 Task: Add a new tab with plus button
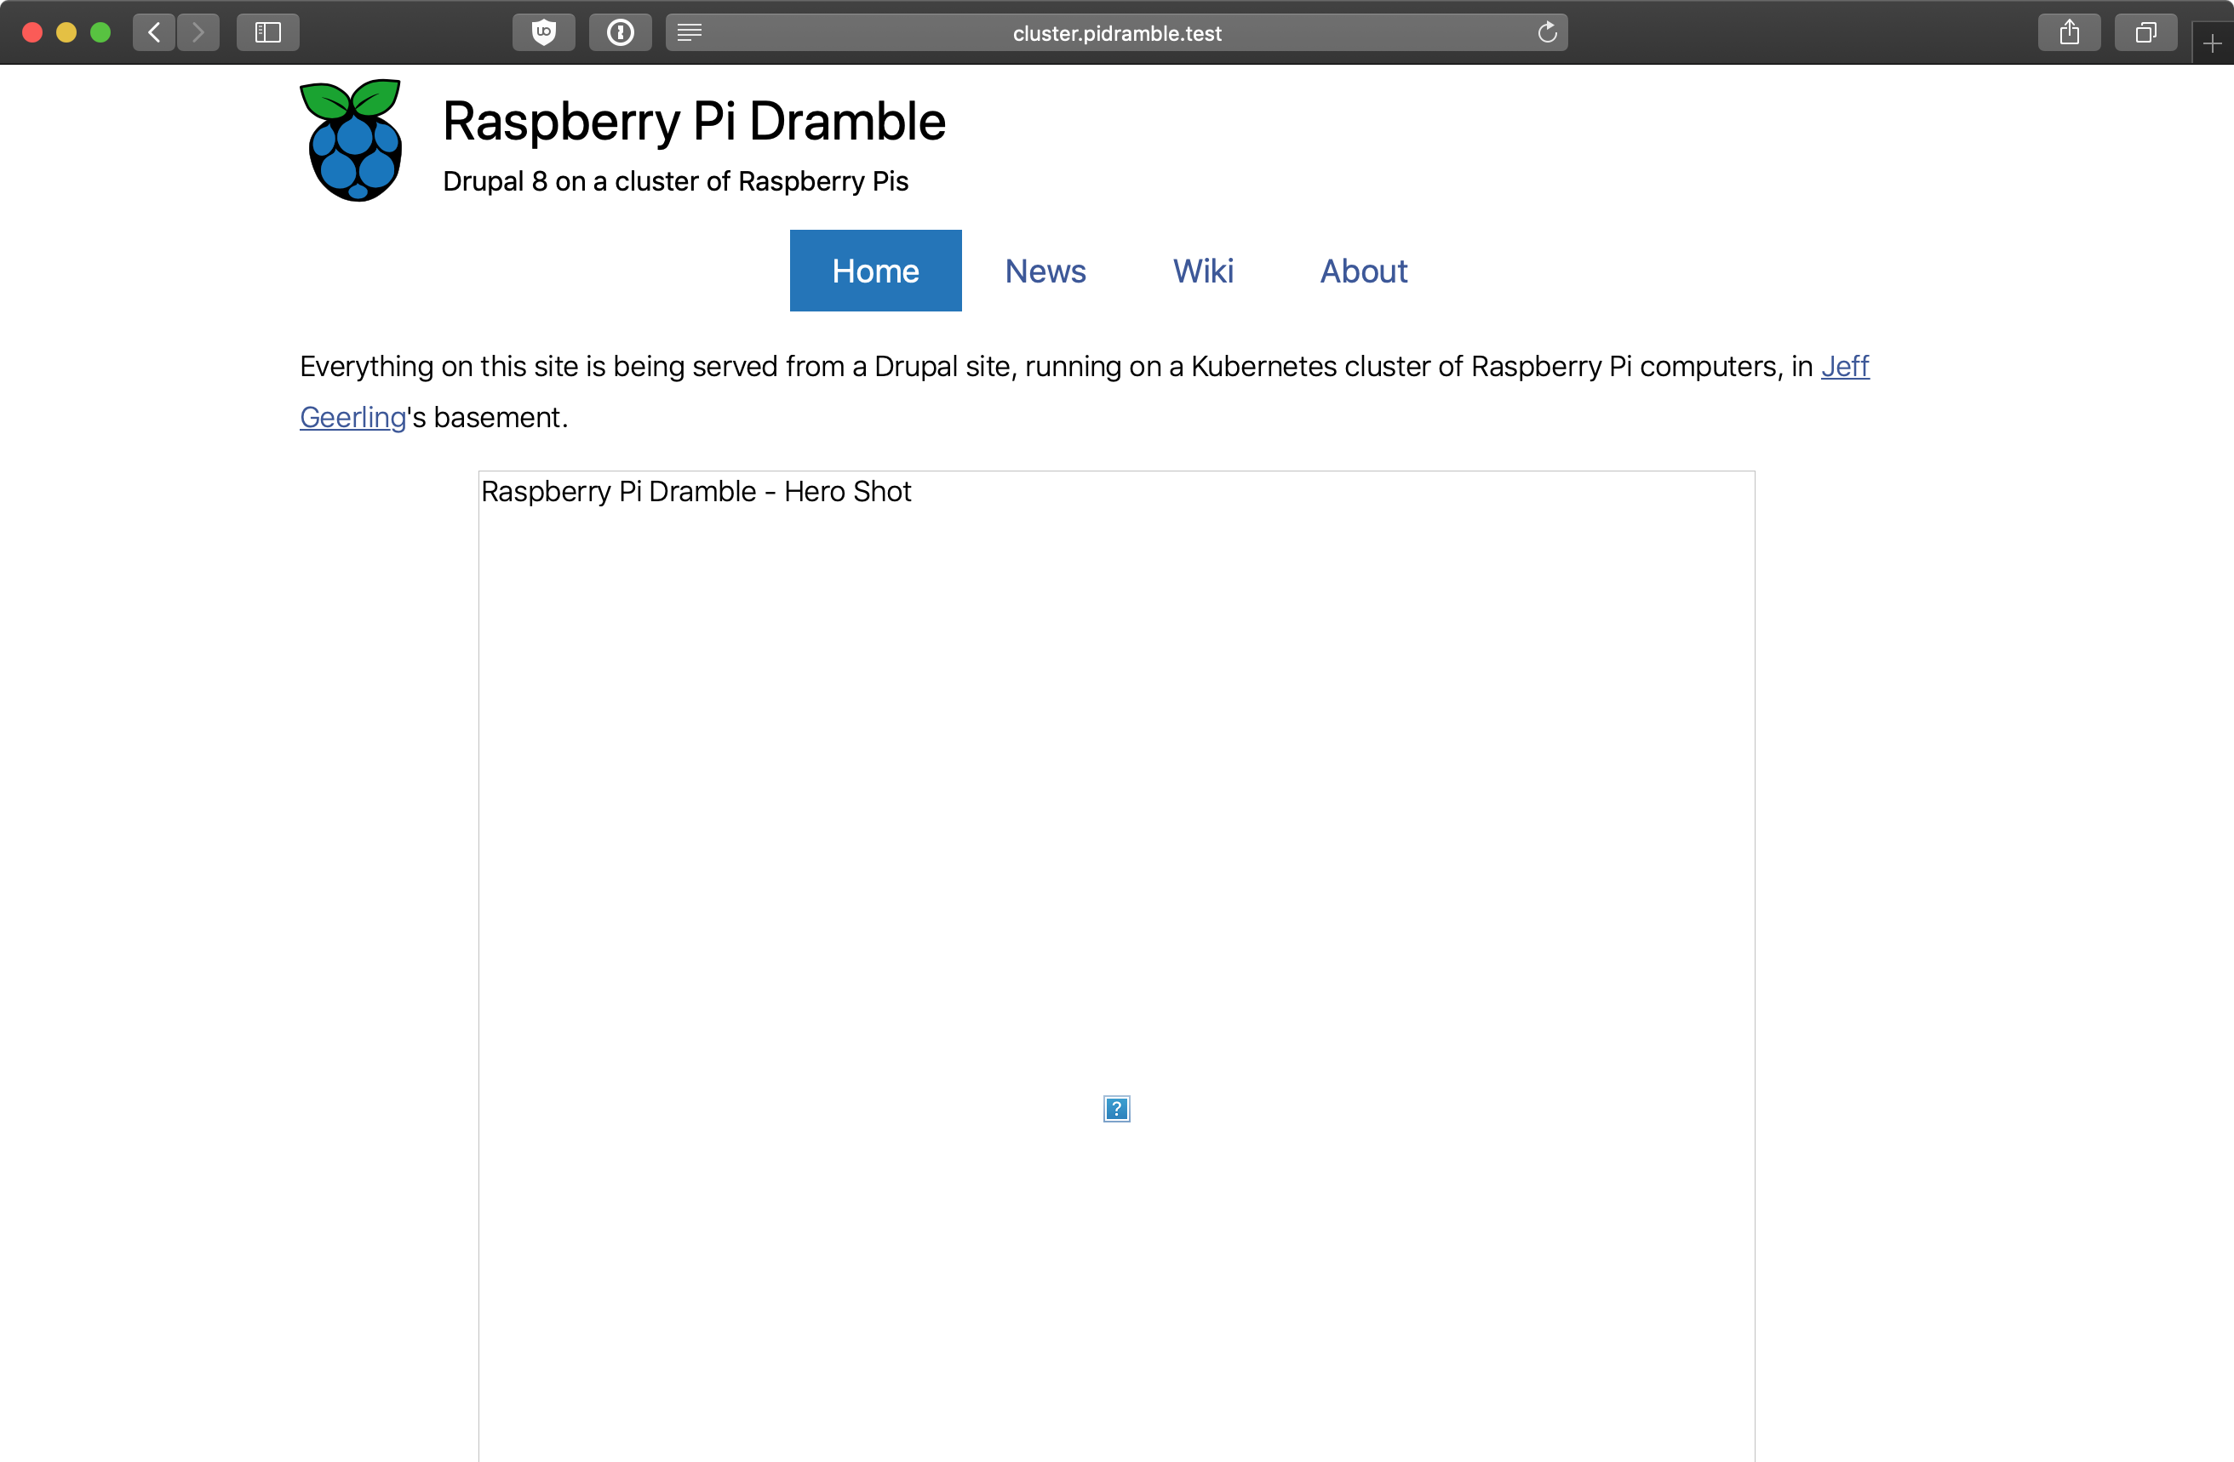(2213, 44)
